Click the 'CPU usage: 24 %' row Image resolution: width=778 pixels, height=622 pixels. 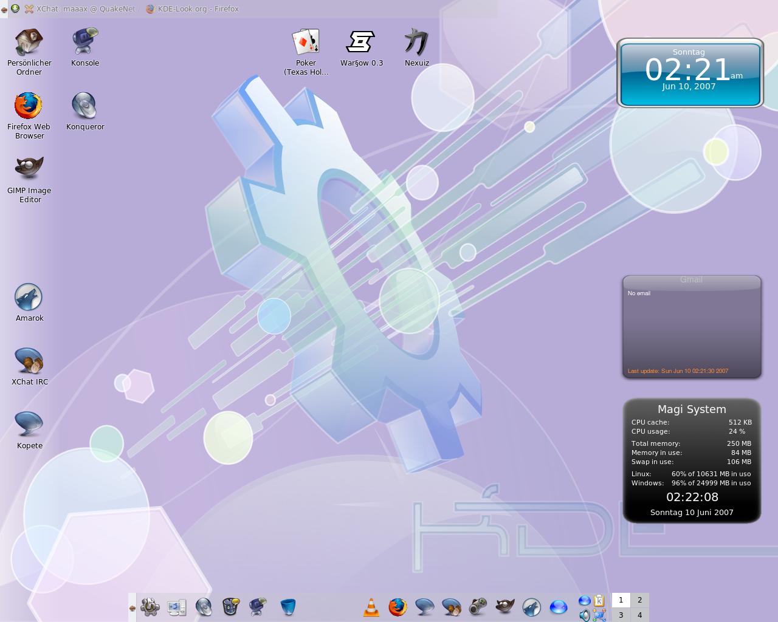[x=692, y=431]
